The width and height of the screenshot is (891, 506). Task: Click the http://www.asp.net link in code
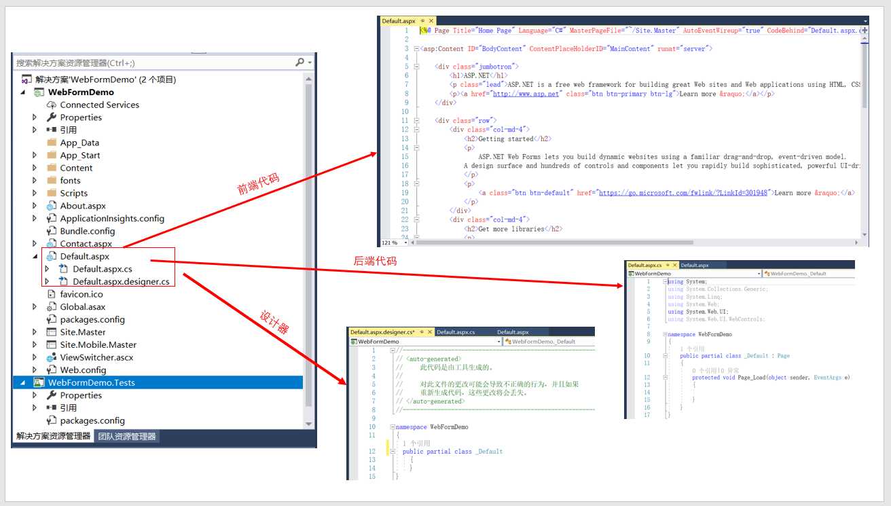[526, 94]
